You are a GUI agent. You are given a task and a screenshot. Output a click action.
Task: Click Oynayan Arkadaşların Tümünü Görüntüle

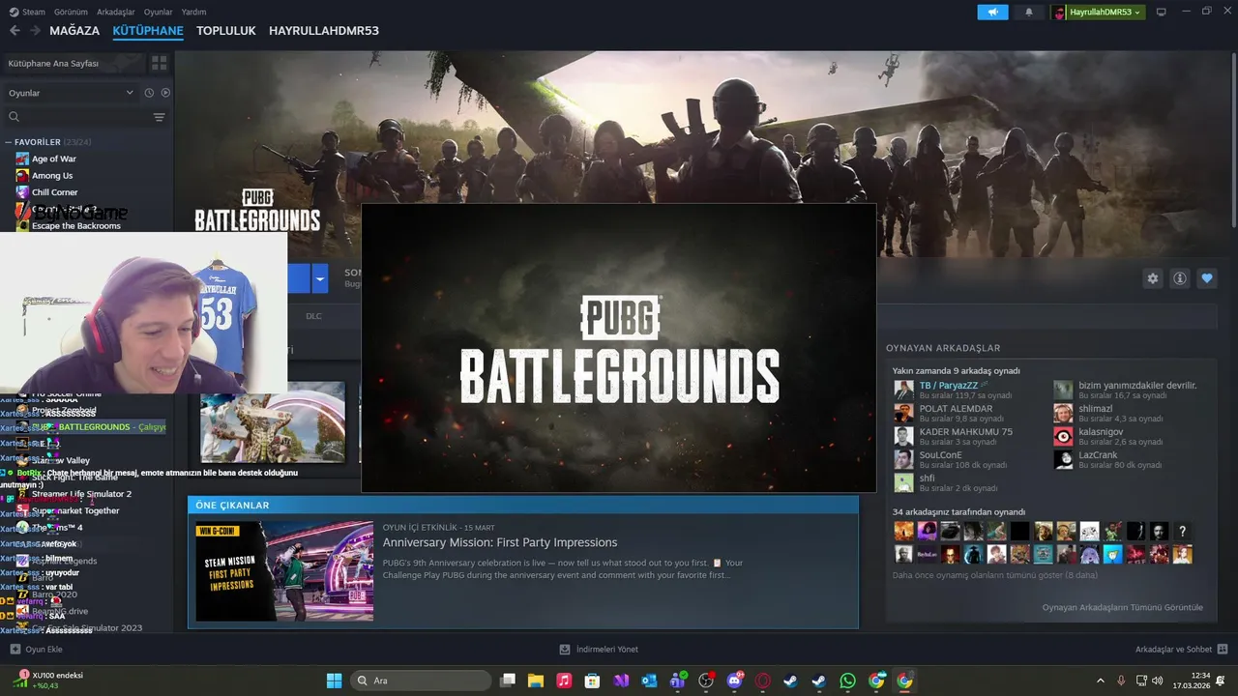[x=1122, y=607]
